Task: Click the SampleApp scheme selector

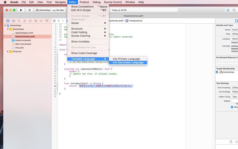Action: click(x=43, y=10)
